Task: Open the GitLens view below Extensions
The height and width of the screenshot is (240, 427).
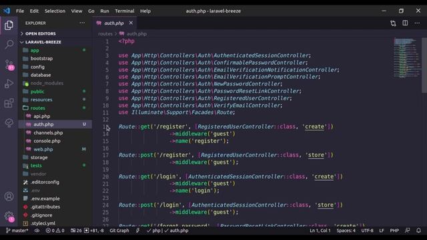Action: click(9, 123)
